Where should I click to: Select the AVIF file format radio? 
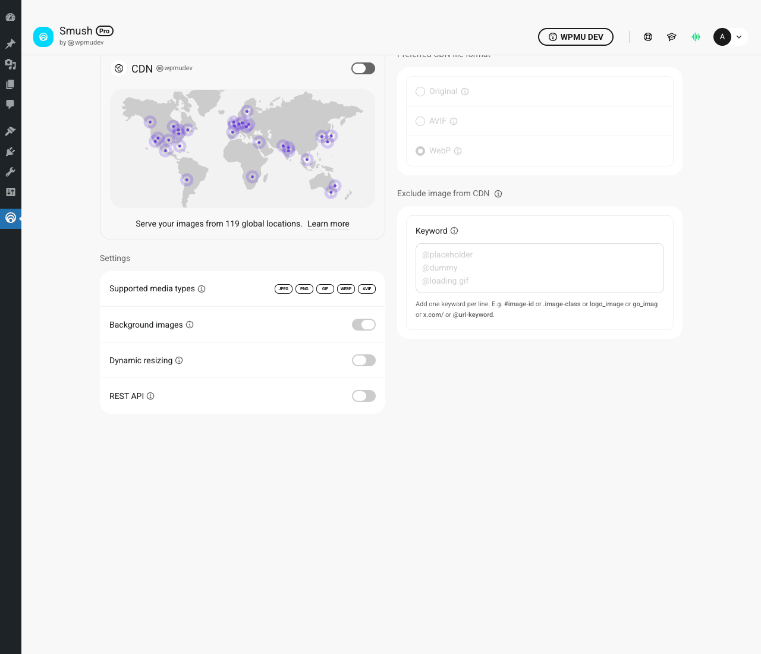pos(420,121)
